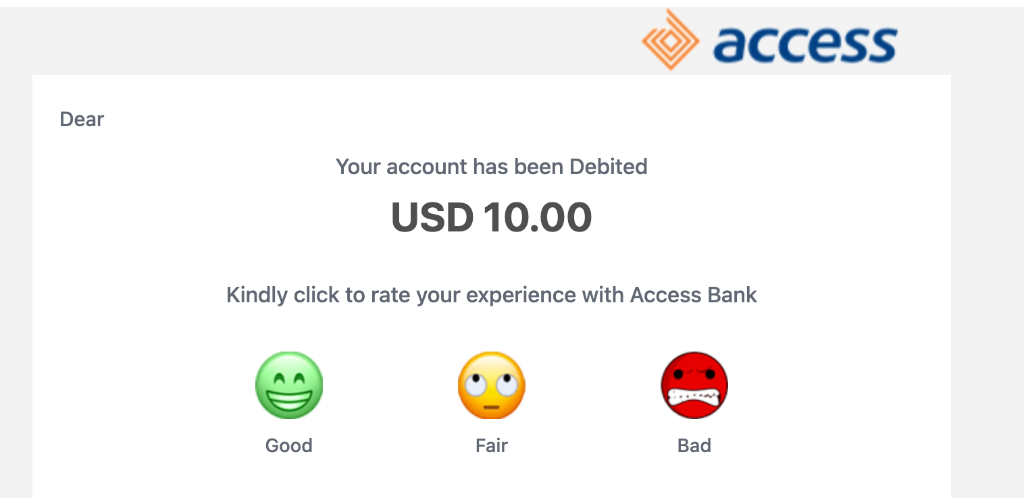The height and width of the screenshot is (498, 1024).
Task: Click the "Dear" greeting text
Action: click(82, 119)
